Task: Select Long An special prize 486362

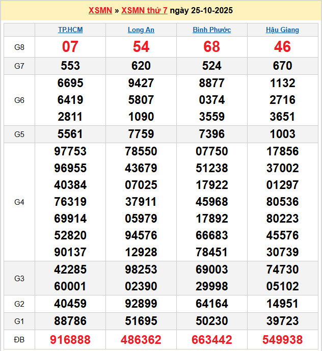Action: [141, 340]
